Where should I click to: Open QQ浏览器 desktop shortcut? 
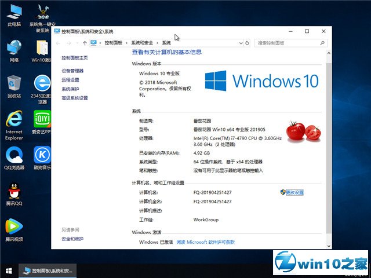14,158
